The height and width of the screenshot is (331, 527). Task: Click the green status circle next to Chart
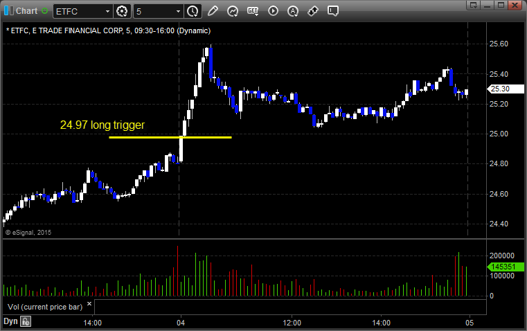[x=45, y=11]
